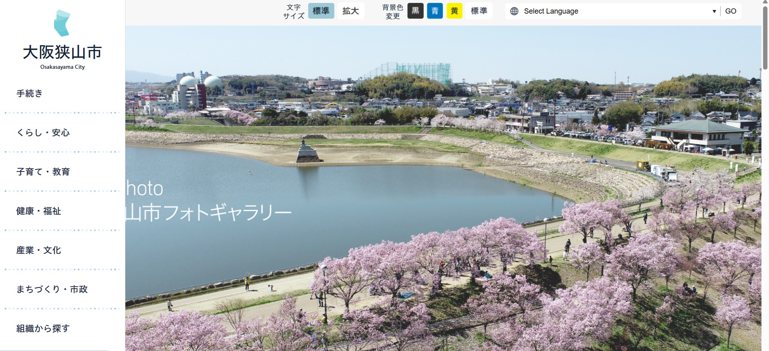The width and height of the screenshot is (769, 351).
Task: Click the cherry blossom pond hero photo
Action: pos(443,188)
